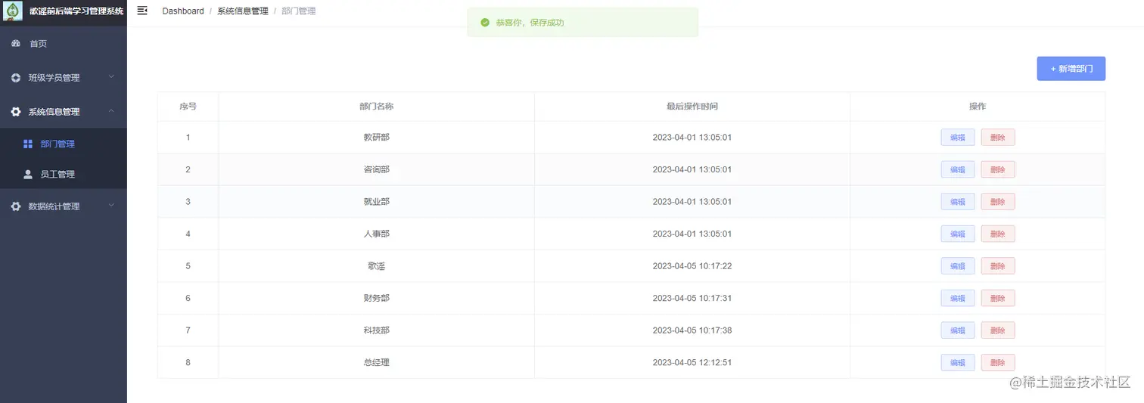Select the 系统信息管理 menu
The image size is (1144, 403).
tap(64, 112)
